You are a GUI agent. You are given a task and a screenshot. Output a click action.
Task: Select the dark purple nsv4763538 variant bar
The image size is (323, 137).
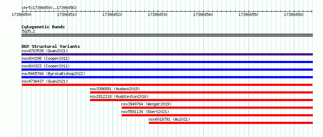(167, 54)
